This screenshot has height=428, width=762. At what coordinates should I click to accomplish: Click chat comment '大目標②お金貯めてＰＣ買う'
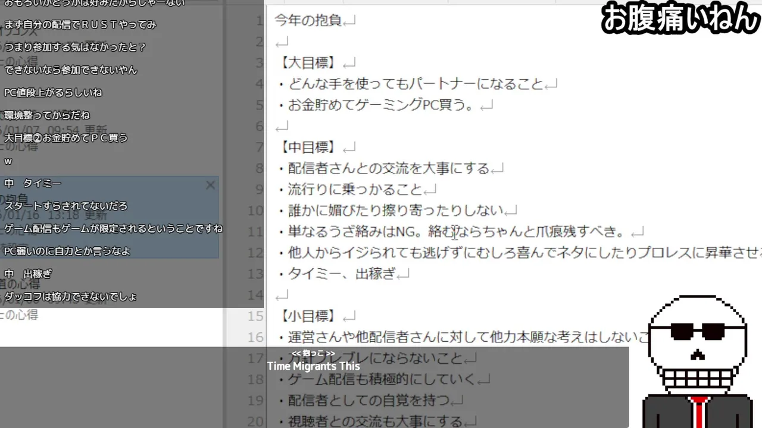point(65,138)
